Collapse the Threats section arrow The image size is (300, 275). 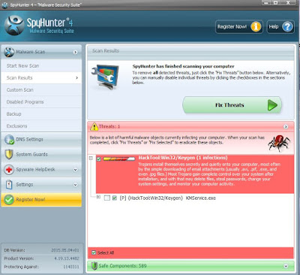click(286, 127)
